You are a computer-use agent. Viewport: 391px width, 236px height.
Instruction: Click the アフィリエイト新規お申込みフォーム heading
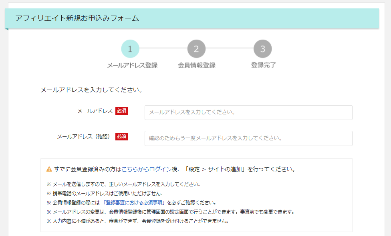click(77, 18)
